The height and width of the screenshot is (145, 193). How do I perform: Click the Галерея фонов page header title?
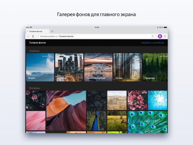click(38, 43)
